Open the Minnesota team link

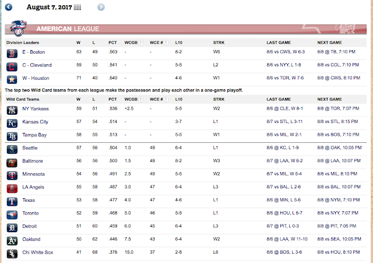coord(33,174)
